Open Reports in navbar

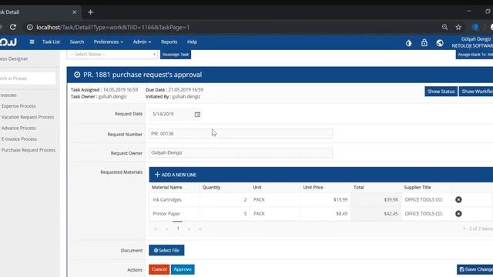tap(169, 42)
